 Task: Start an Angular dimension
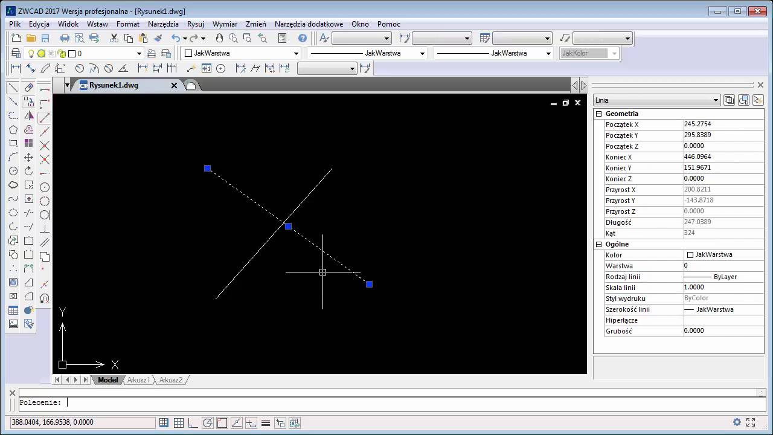(x=123, y=68)
